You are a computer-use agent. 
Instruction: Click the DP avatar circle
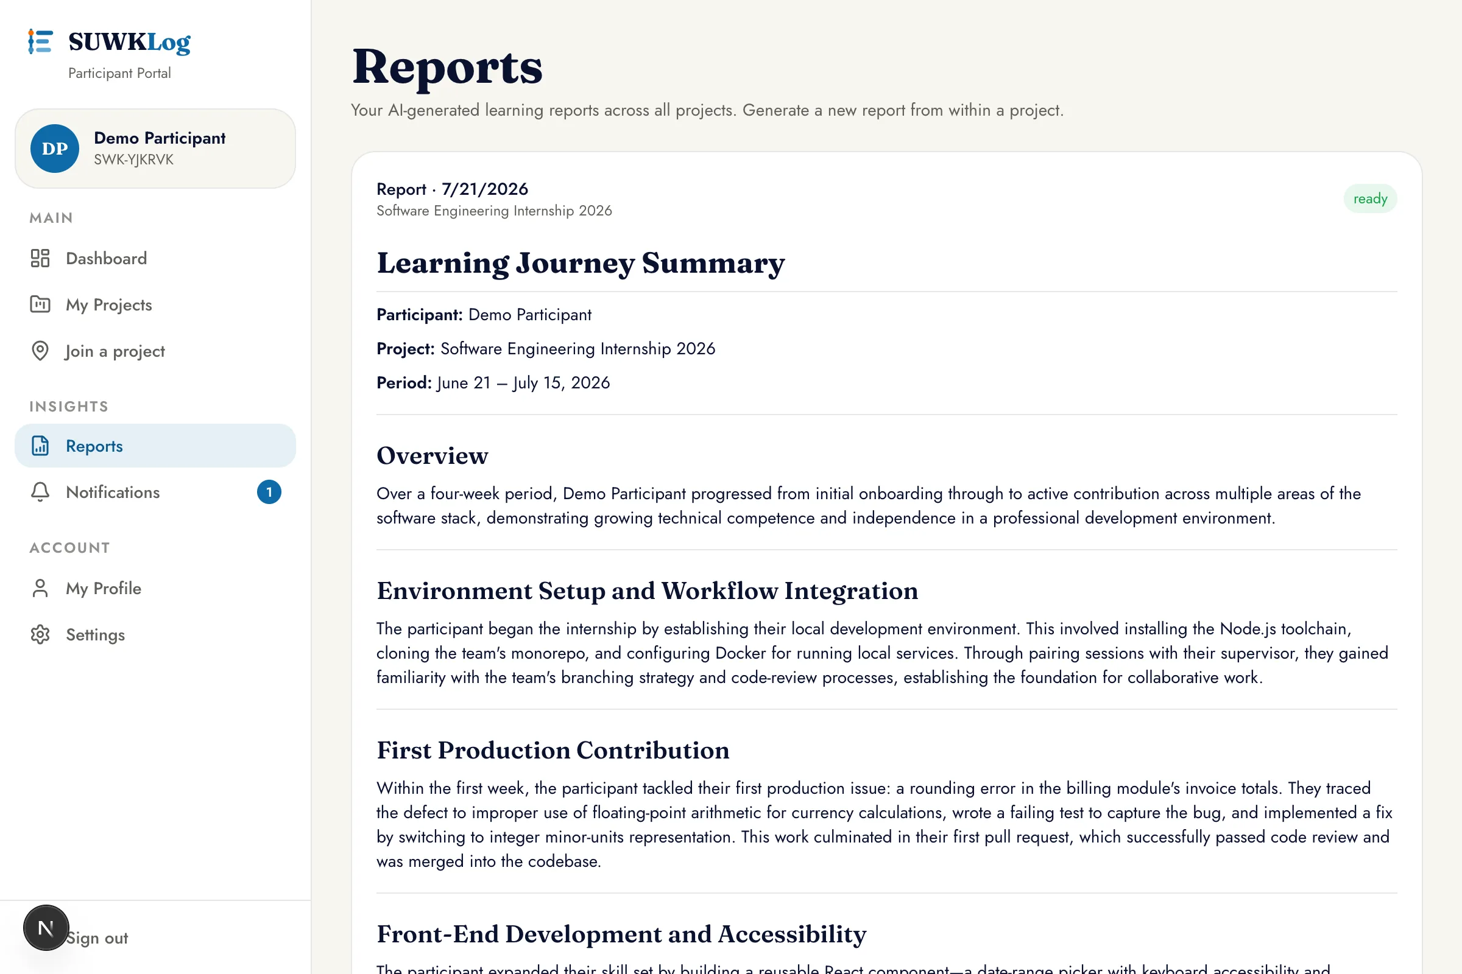(55, 149)
